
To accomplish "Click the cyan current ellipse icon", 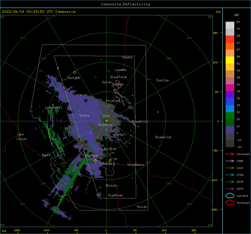I will pyautogui.click(x=230, y=196).
